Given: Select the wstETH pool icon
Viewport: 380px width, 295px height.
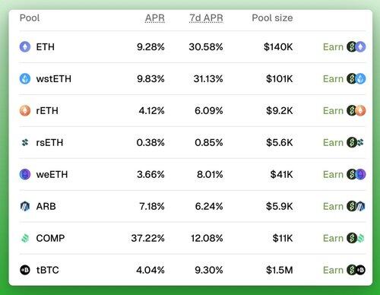Looking at the screenshot, I should coord(25,79).
